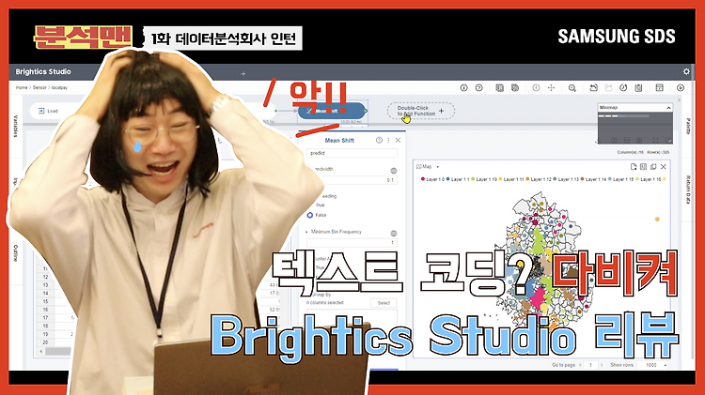The width and height of the screenshot is (705, 395).
Task: Click the Layer 1 0 legend entry
Action: 432,179
